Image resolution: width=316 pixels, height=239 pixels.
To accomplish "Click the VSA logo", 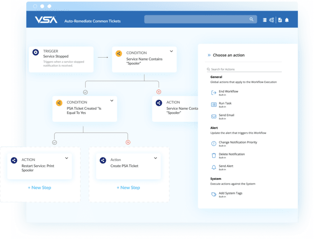I will (46, 20).
